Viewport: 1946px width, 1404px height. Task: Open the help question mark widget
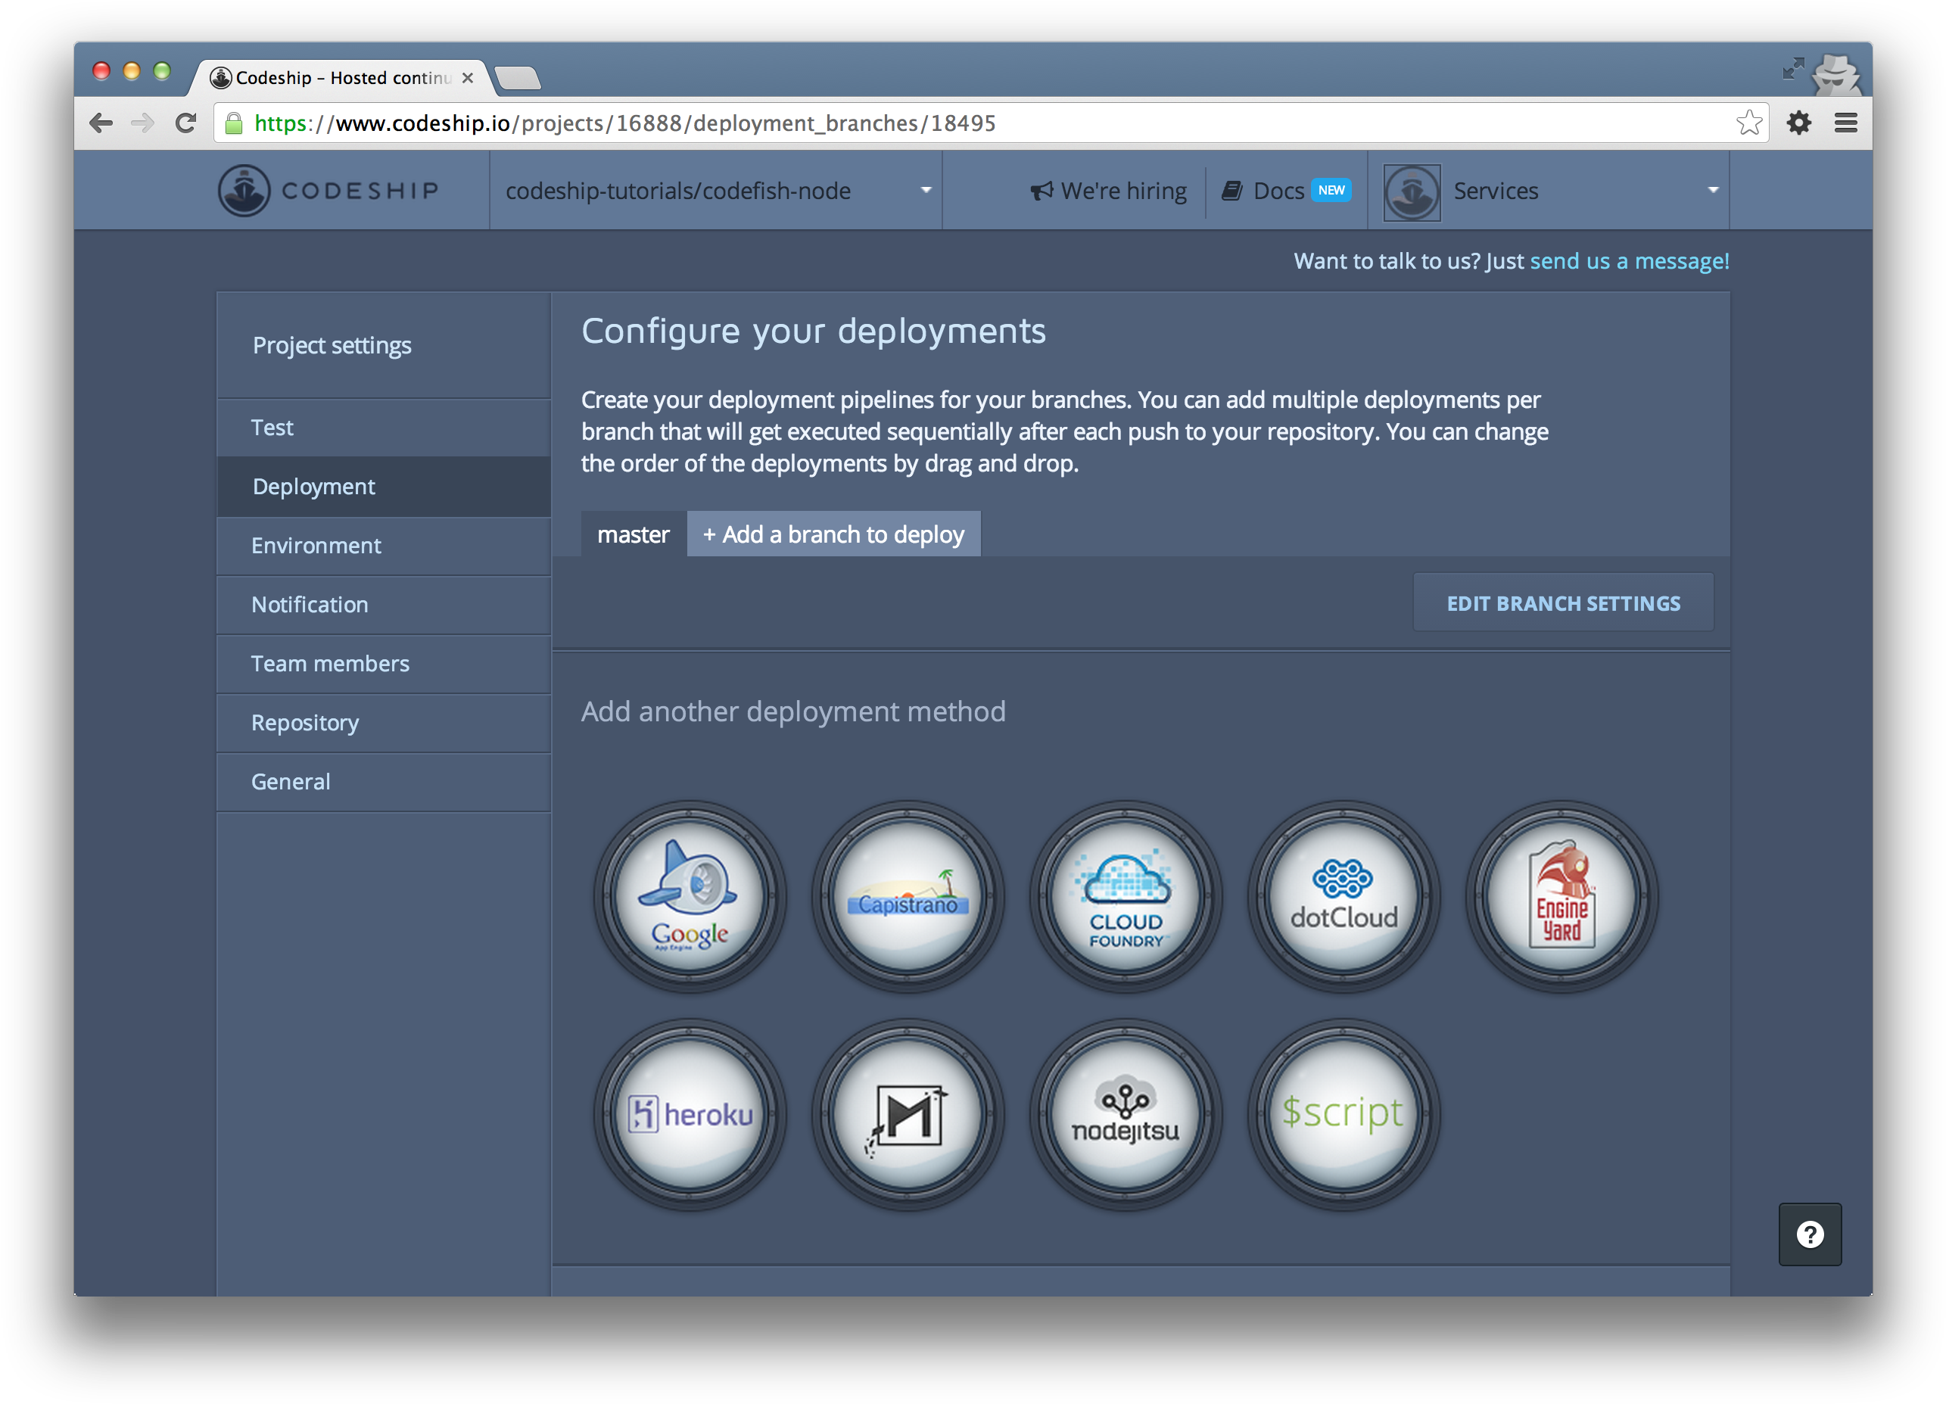pyautogui.click(x=1810, y=1234)
